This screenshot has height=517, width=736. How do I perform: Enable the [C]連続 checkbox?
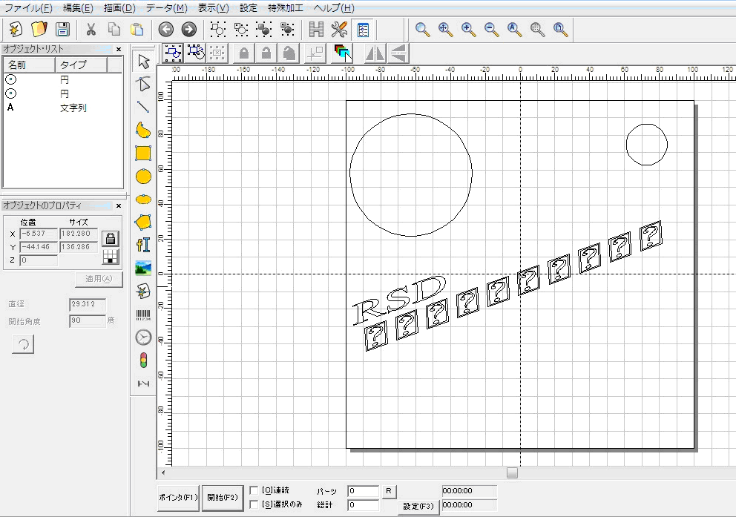tap(254, 490)
